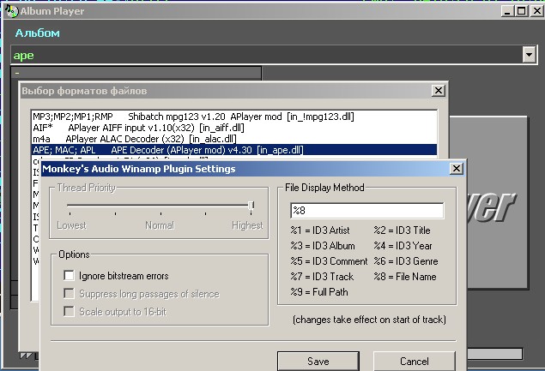The image size is (545, 371).
Task: Open the album dropdown showing 'ape'
Action: coord(529,55)
